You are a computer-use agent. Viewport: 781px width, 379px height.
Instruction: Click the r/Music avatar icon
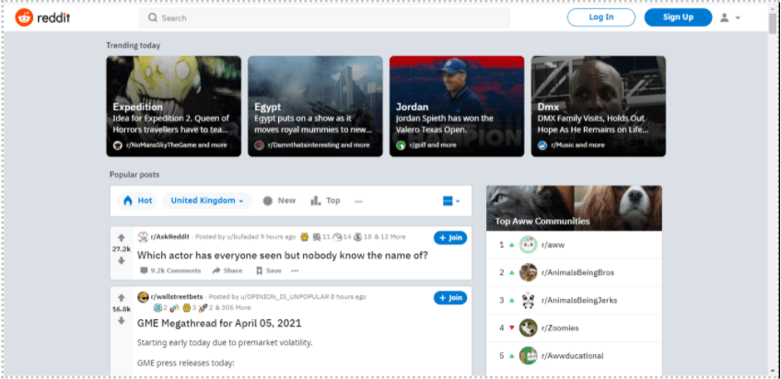click(x=542, y=145)
